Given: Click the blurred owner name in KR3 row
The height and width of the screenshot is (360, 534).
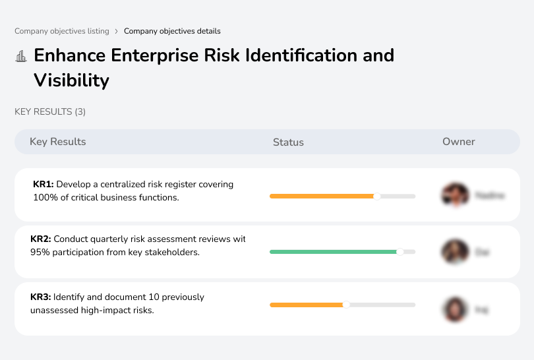Looking at the screenshot, I should (481, 310).
